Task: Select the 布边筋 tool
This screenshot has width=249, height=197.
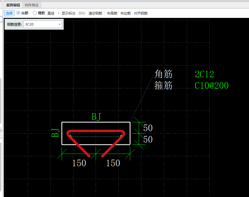Action: pyautogui.click(x=125, y=13)
